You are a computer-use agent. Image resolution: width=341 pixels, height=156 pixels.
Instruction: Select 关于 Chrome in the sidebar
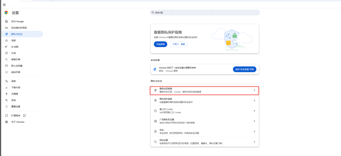(18, 122)
